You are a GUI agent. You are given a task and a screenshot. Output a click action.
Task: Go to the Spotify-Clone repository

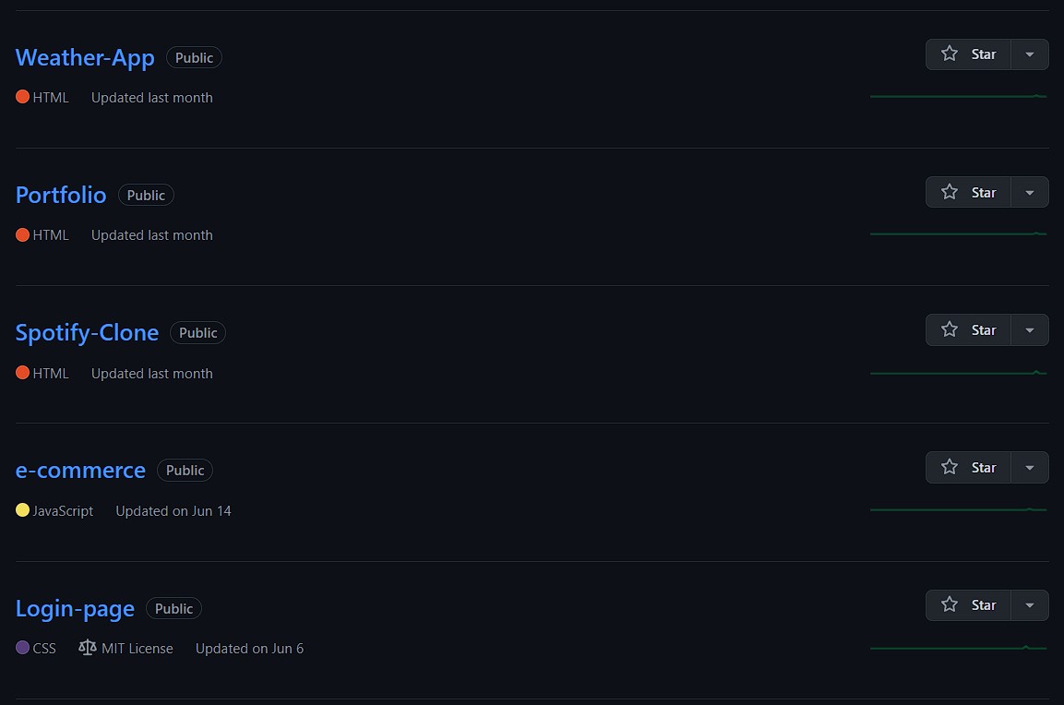(87, 332)
